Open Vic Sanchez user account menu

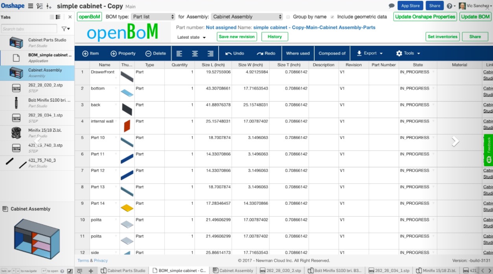click(x=475, y=6)
